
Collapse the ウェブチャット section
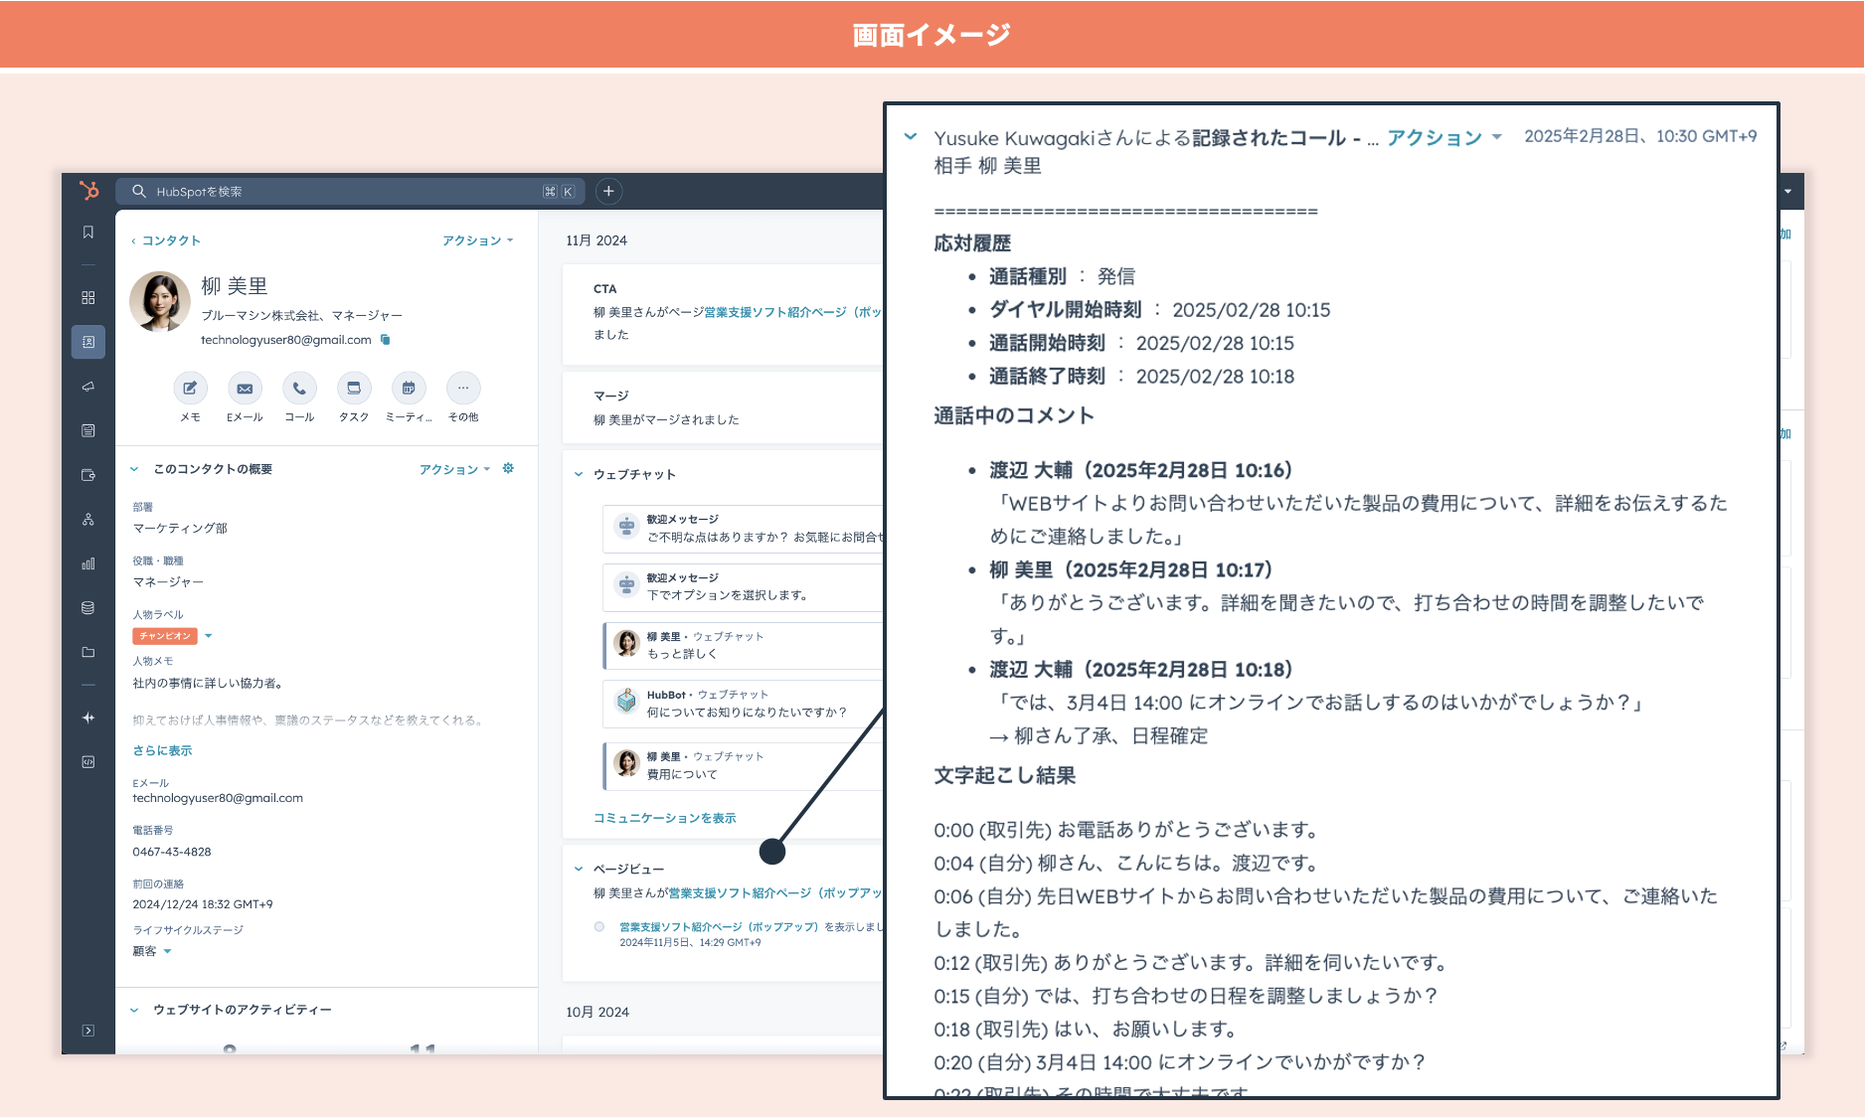coord(578,474)
